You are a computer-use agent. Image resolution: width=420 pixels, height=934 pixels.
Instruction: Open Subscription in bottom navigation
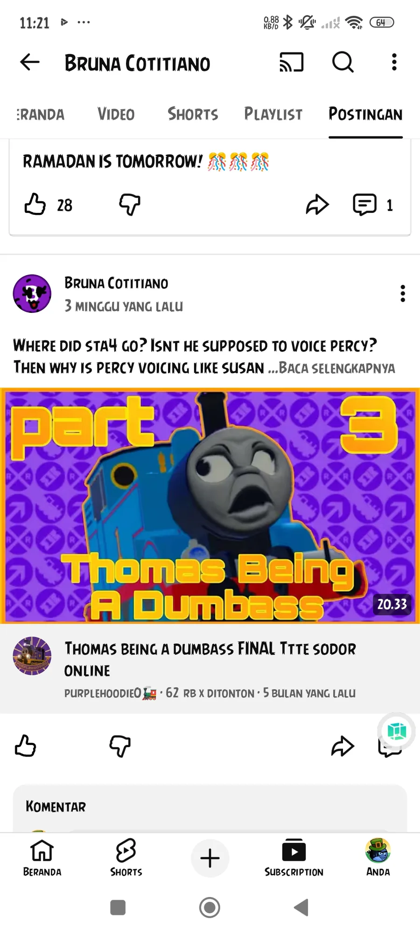tap(294, 857)
